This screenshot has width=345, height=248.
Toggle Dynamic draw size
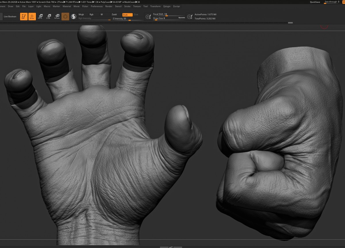click(x=182, y=18)
